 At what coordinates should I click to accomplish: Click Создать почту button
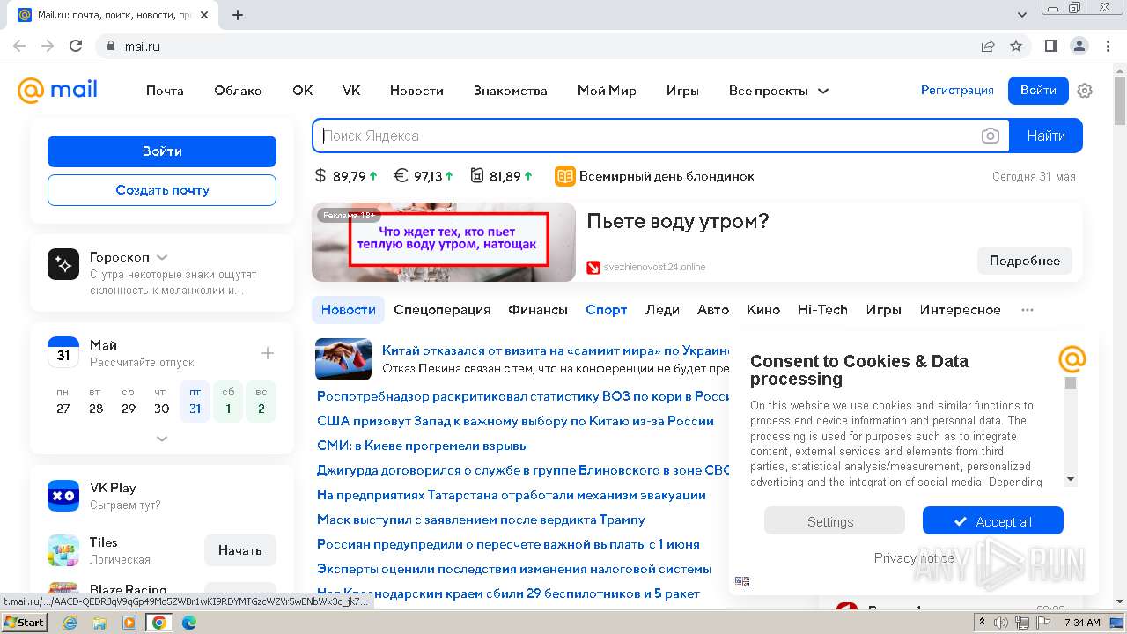pos(162,190)
